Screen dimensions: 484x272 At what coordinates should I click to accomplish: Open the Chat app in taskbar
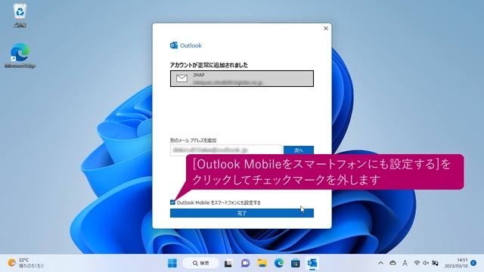245,263
